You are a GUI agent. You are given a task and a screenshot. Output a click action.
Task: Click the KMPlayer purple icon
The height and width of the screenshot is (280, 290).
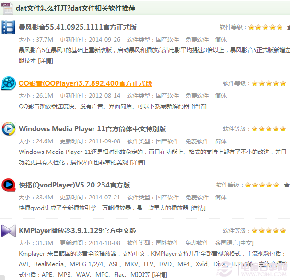pos(9,231)
